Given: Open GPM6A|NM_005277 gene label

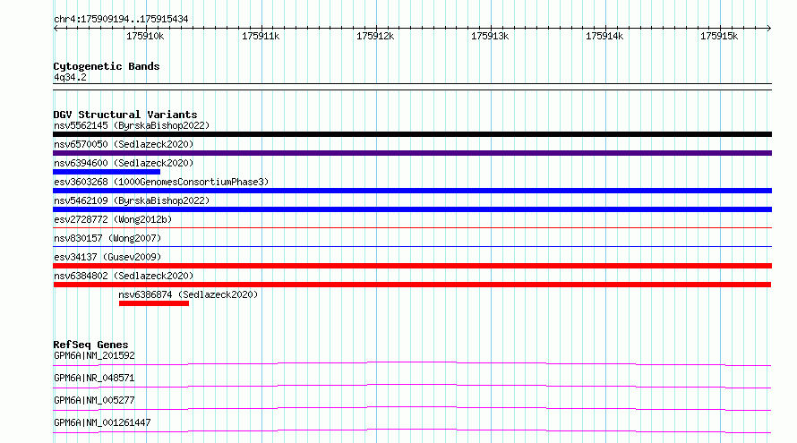Looking at the screenshot, I should (x=94, y=400).
